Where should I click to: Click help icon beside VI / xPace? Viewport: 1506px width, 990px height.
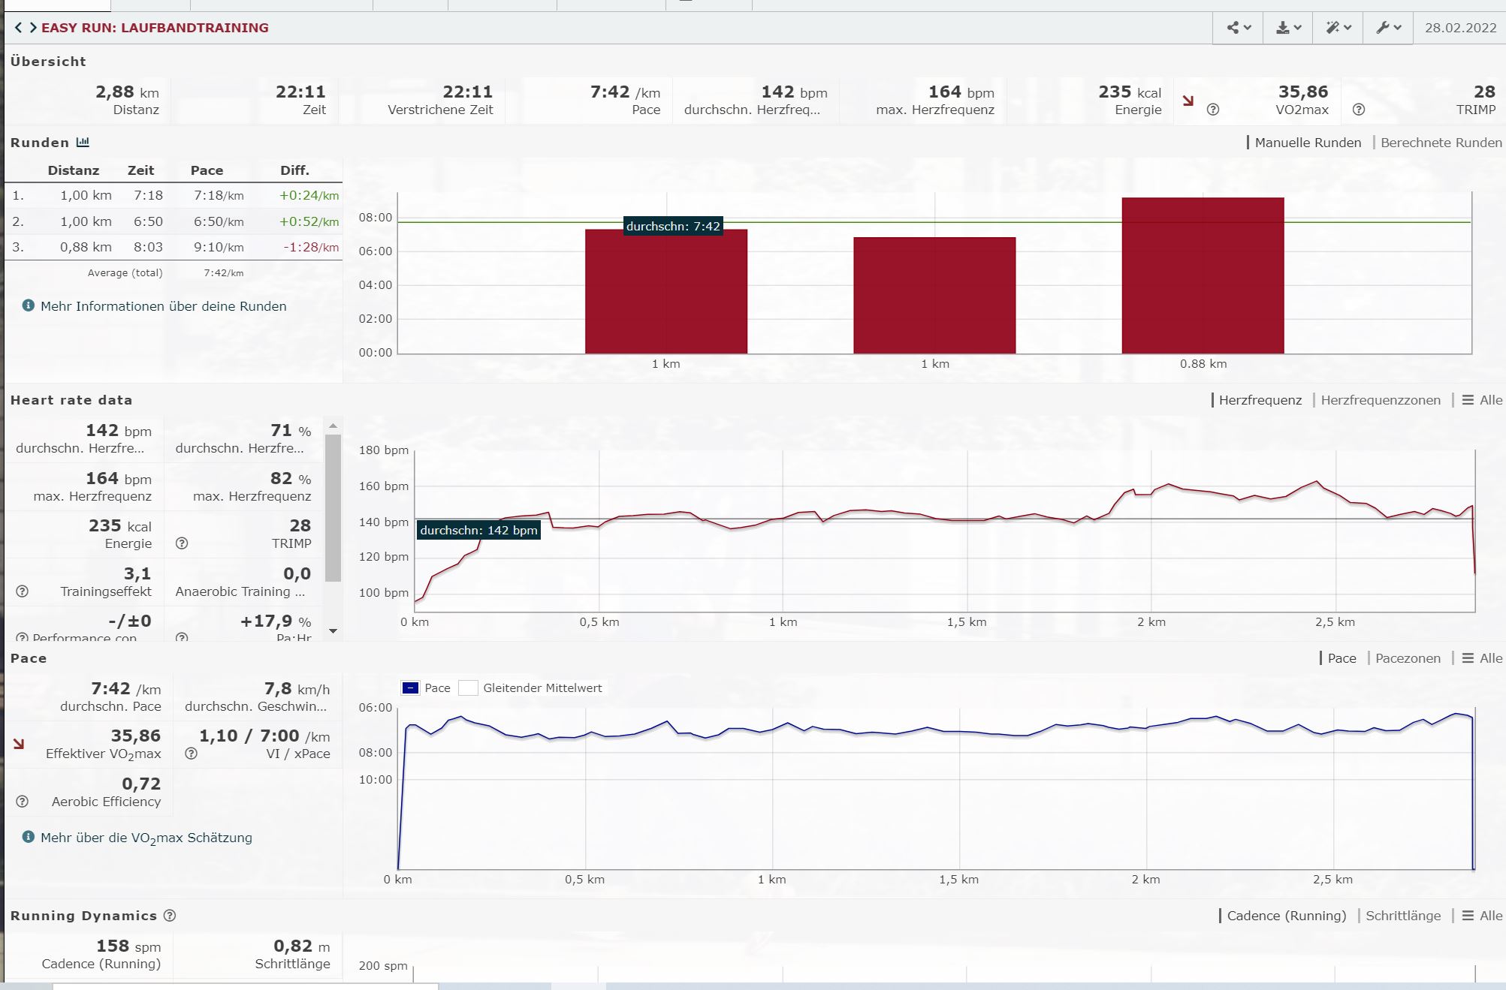click(x=192, y=754)
